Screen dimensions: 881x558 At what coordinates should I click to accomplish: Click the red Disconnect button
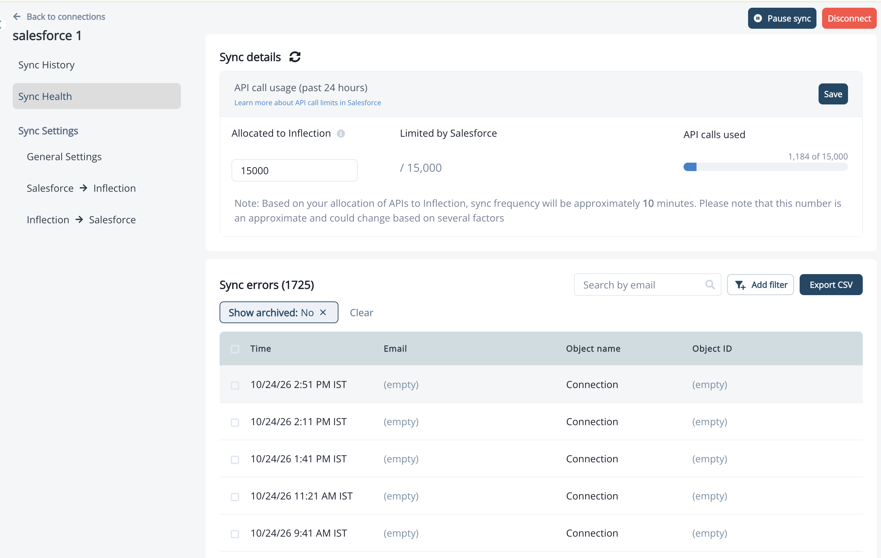pos(849,18)
